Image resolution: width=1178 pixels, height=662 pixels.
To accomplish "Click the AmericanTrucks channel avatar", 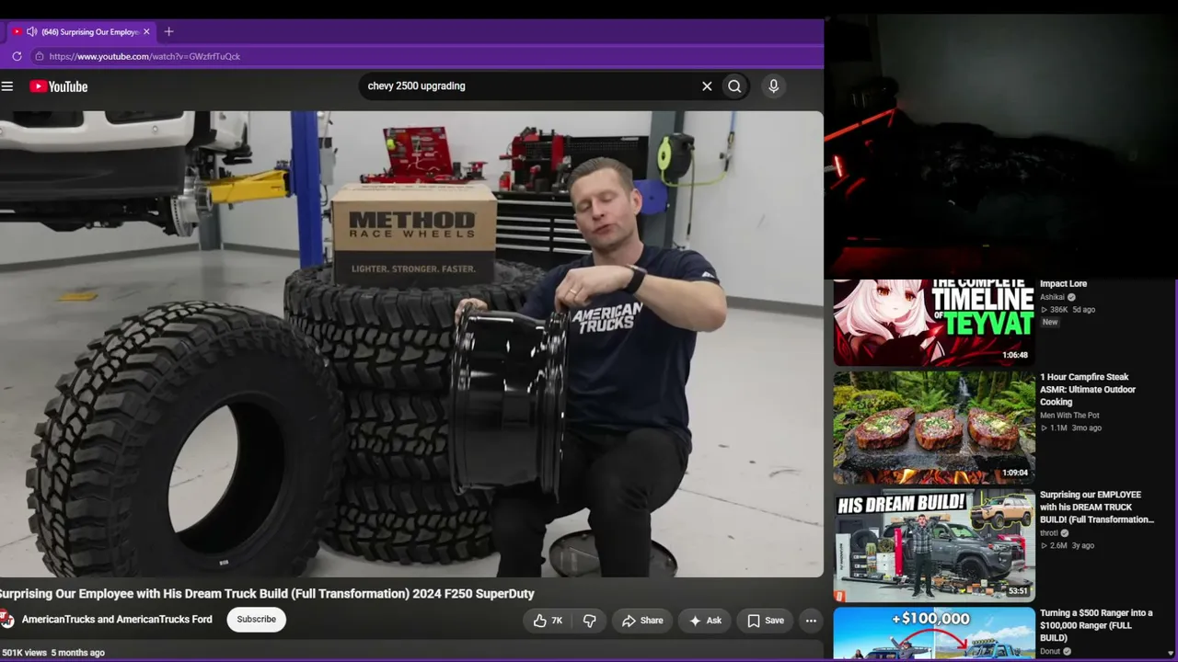I will [x=6, y=620].
